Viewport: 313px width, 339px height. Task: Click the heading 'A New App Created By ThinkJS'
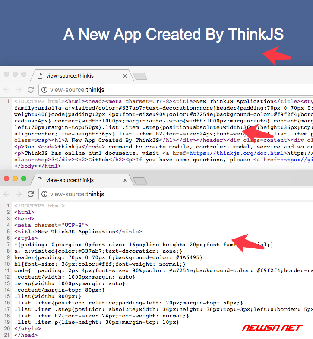[174, 35]
